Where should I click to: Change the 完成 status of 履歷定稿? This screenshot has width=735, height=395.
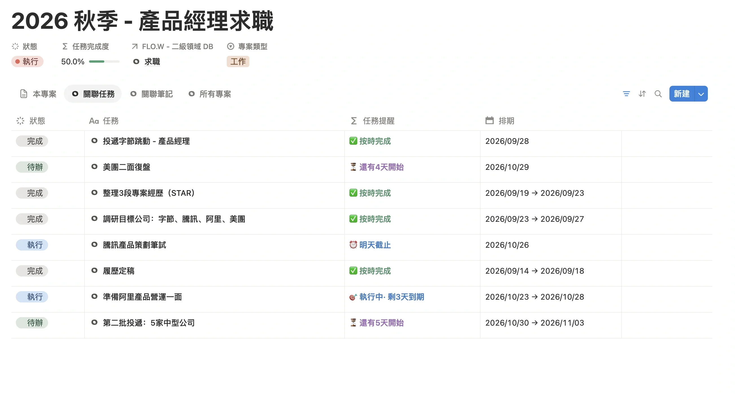[x=32, y=271]
